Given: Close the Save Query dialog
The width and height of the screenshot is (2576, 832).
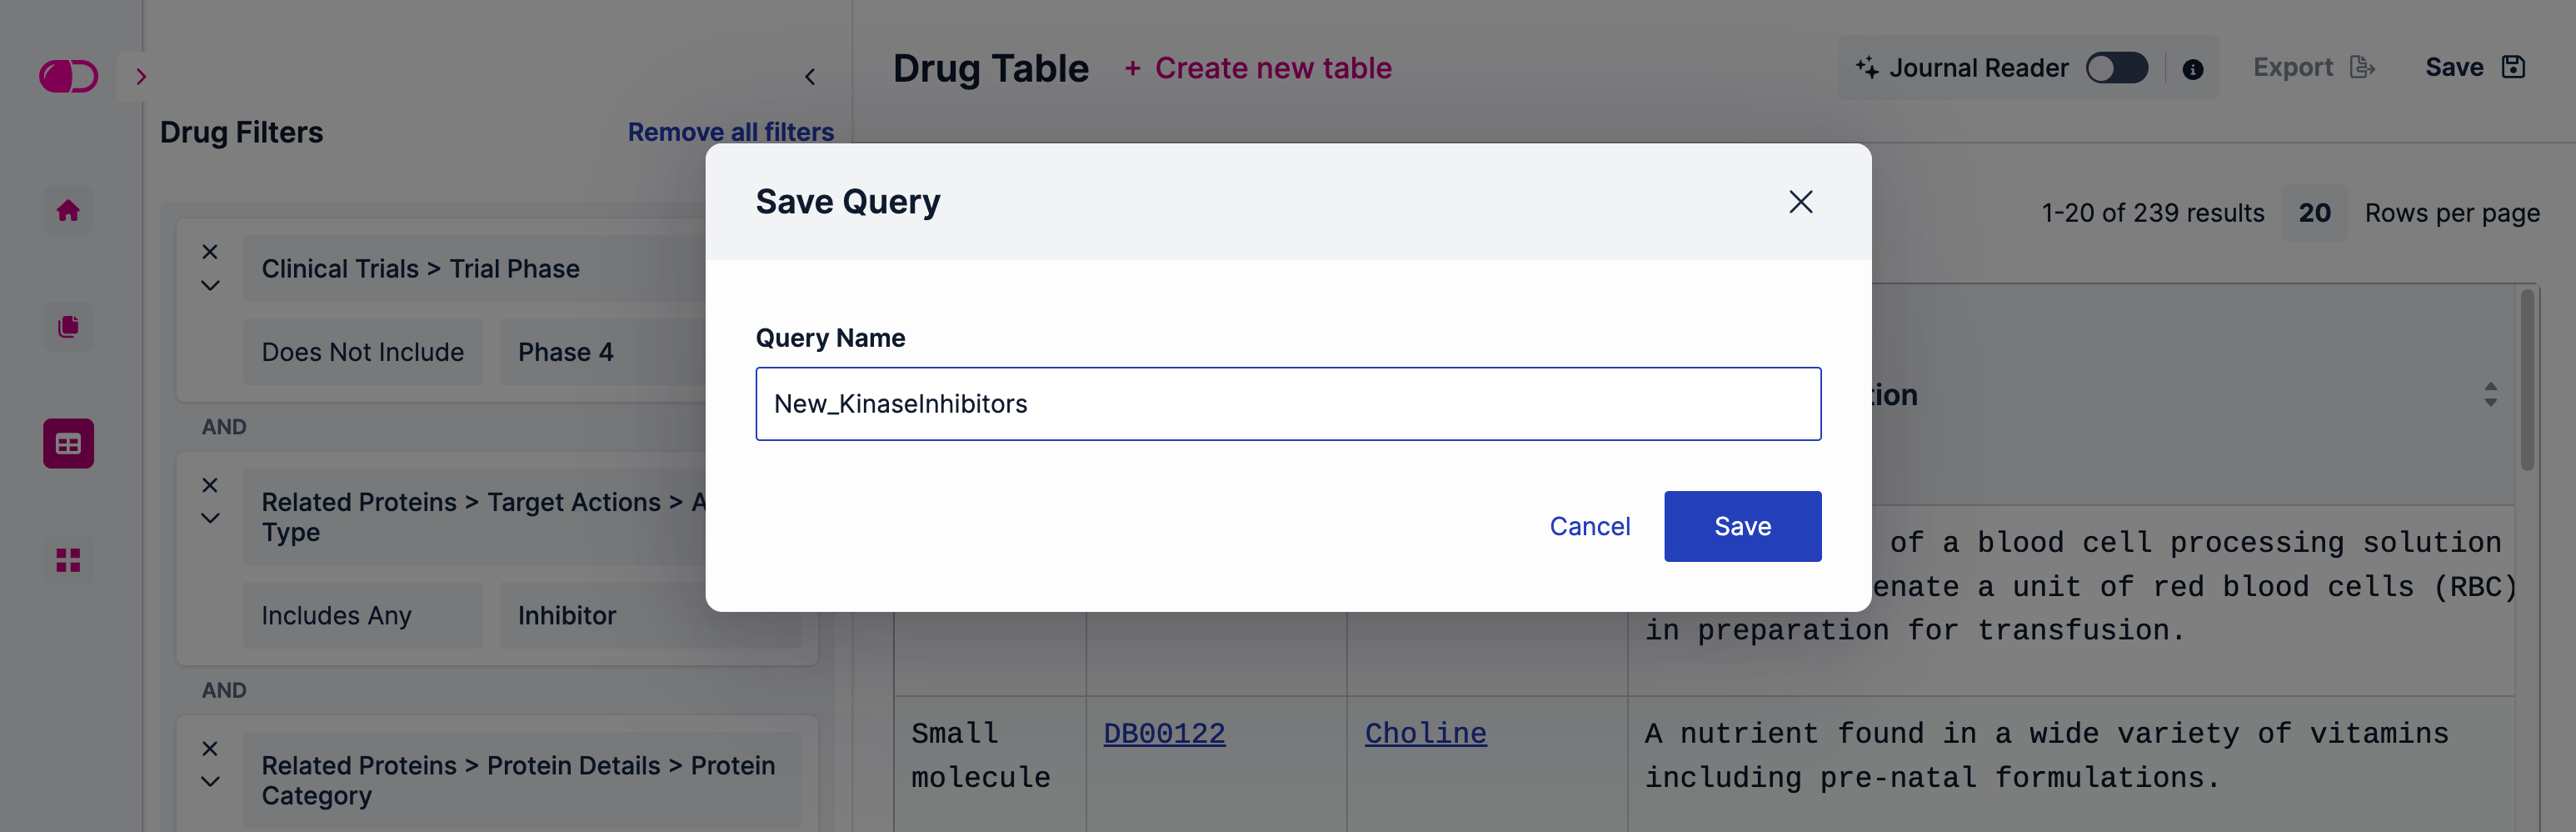Looking at the screenshot, I should [1800, 203].
